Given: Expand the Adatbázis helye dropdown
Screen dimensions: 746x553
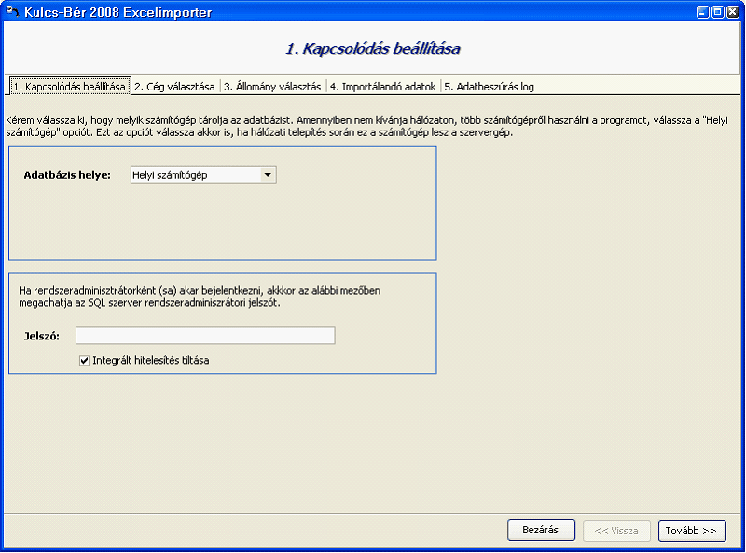Looking at the screenshot, I should tap(268, 175).
